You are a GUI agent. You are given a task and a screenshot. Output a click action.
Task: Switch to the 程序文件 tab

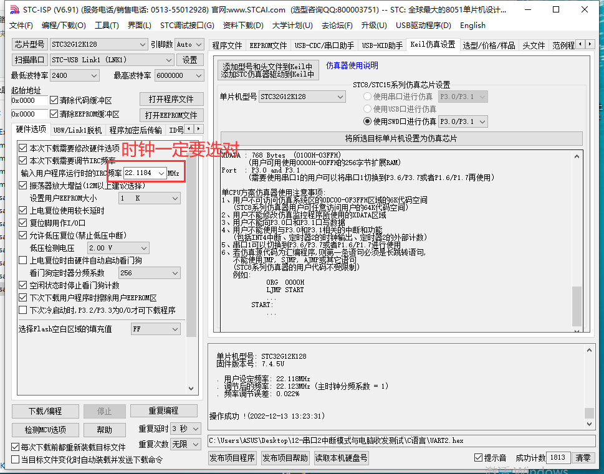click(227, 45)
